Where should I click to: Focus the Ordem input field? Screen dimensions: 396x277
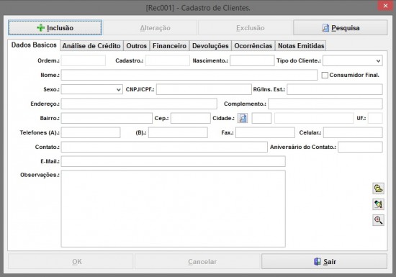point(84,61)
